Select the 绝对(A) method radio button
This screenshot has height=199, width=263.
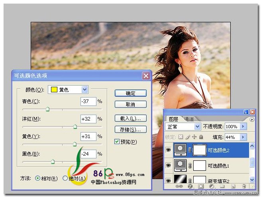click(65, 178)
